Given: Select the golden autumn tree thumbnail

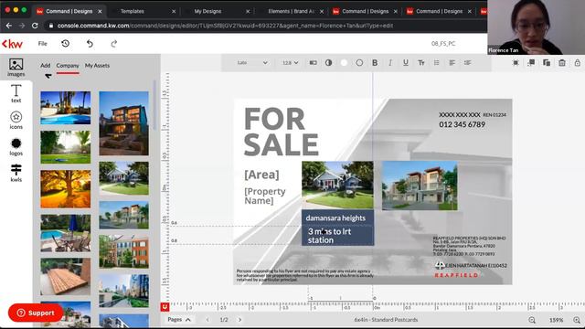Looking at the screenshot, I should tap(65, 189).
